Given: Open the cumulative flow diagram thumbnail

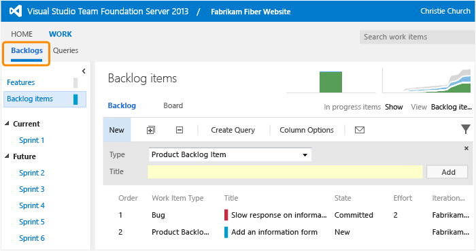Looking at the screenshot, I should pyautogui.click(x=427, y=81).
